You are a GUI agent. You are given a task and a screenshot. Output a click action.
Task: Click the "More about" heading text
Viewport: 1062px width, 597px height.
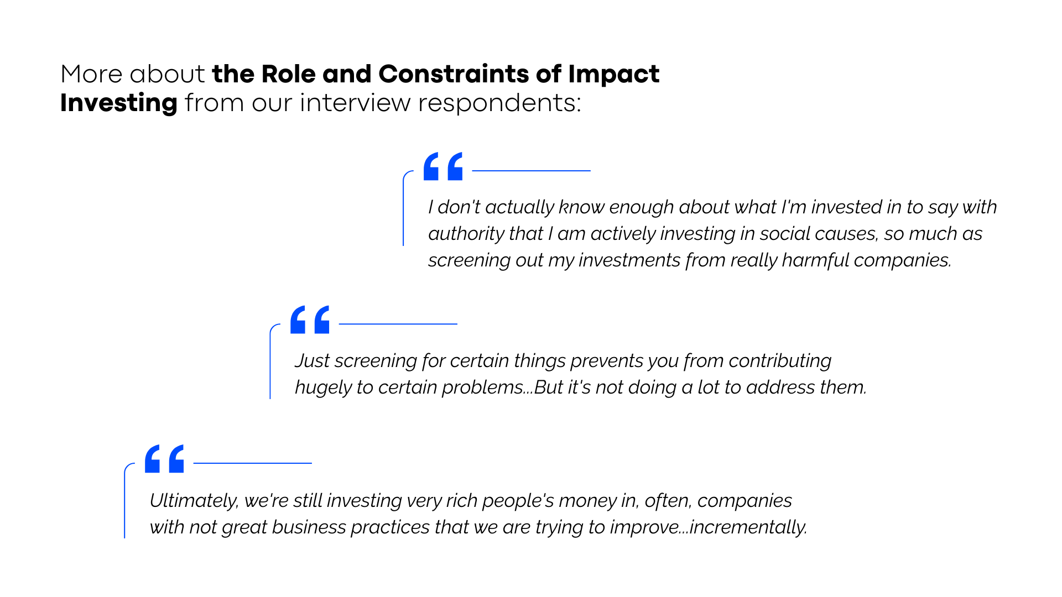pyautogui.click(x=133, y=74)
